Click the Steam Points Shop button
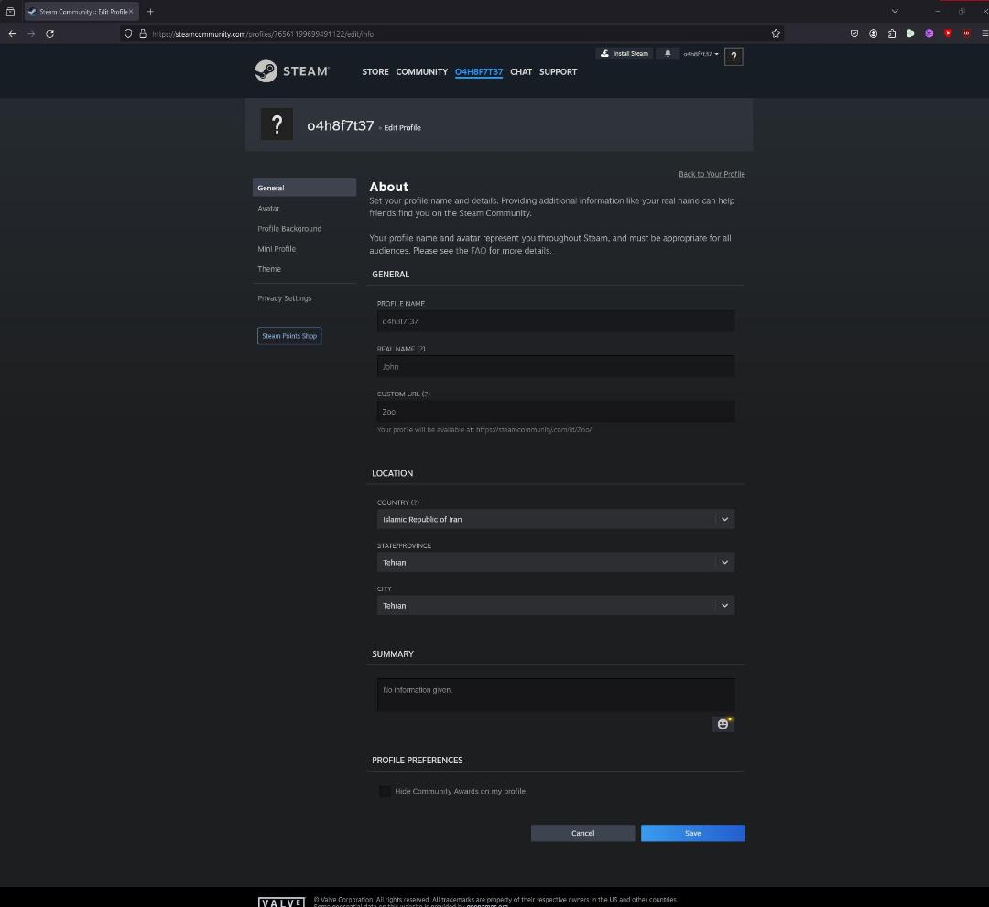989x907 pixels. click(x=289, y=336)
